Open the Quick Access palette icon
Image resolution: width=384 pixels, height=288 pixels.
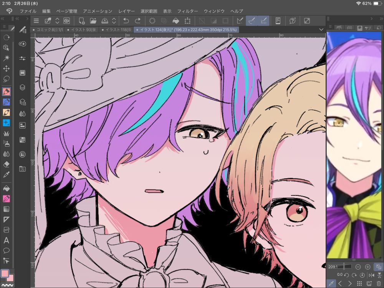click(23, 44)
